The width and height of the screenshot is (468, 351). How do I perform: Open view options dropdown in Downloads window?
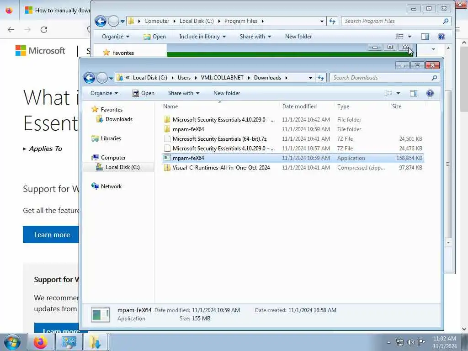click(x=398, y=93)
